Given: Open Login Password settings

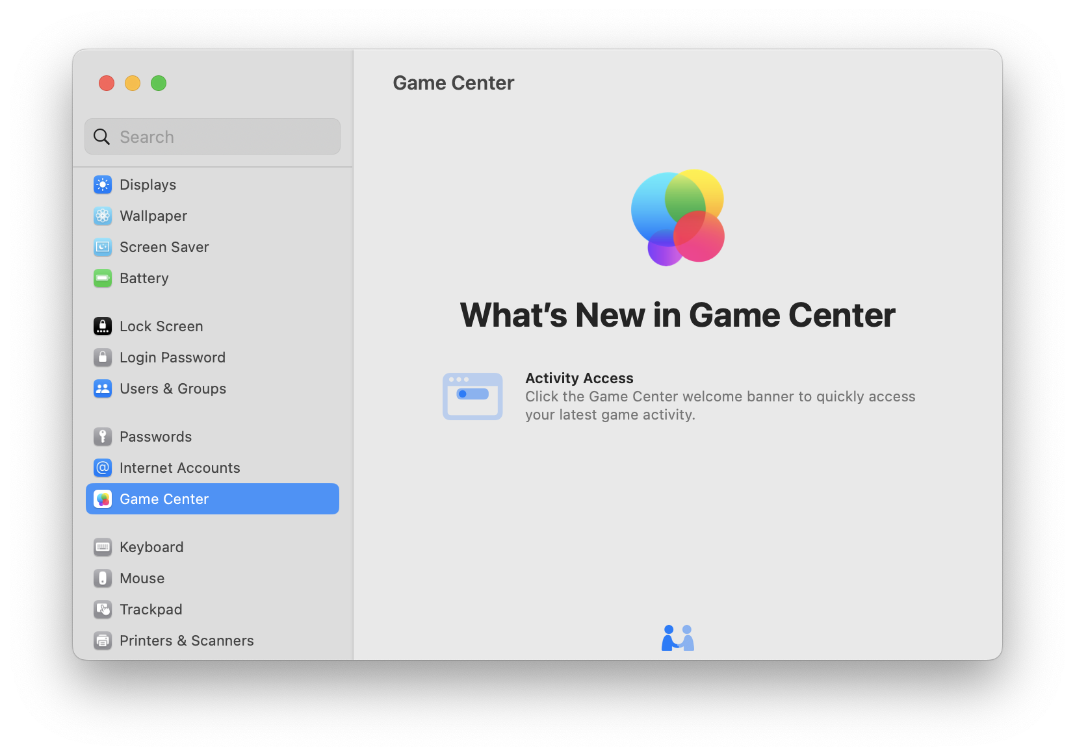Looking at the screenshot, I should pos(172,358).
